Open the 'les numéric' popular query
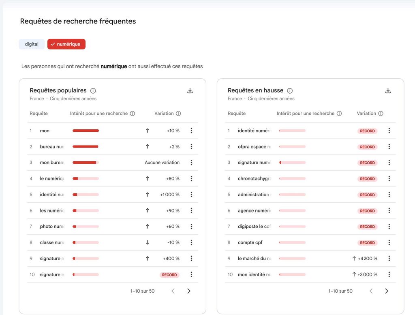 (52, 211)
